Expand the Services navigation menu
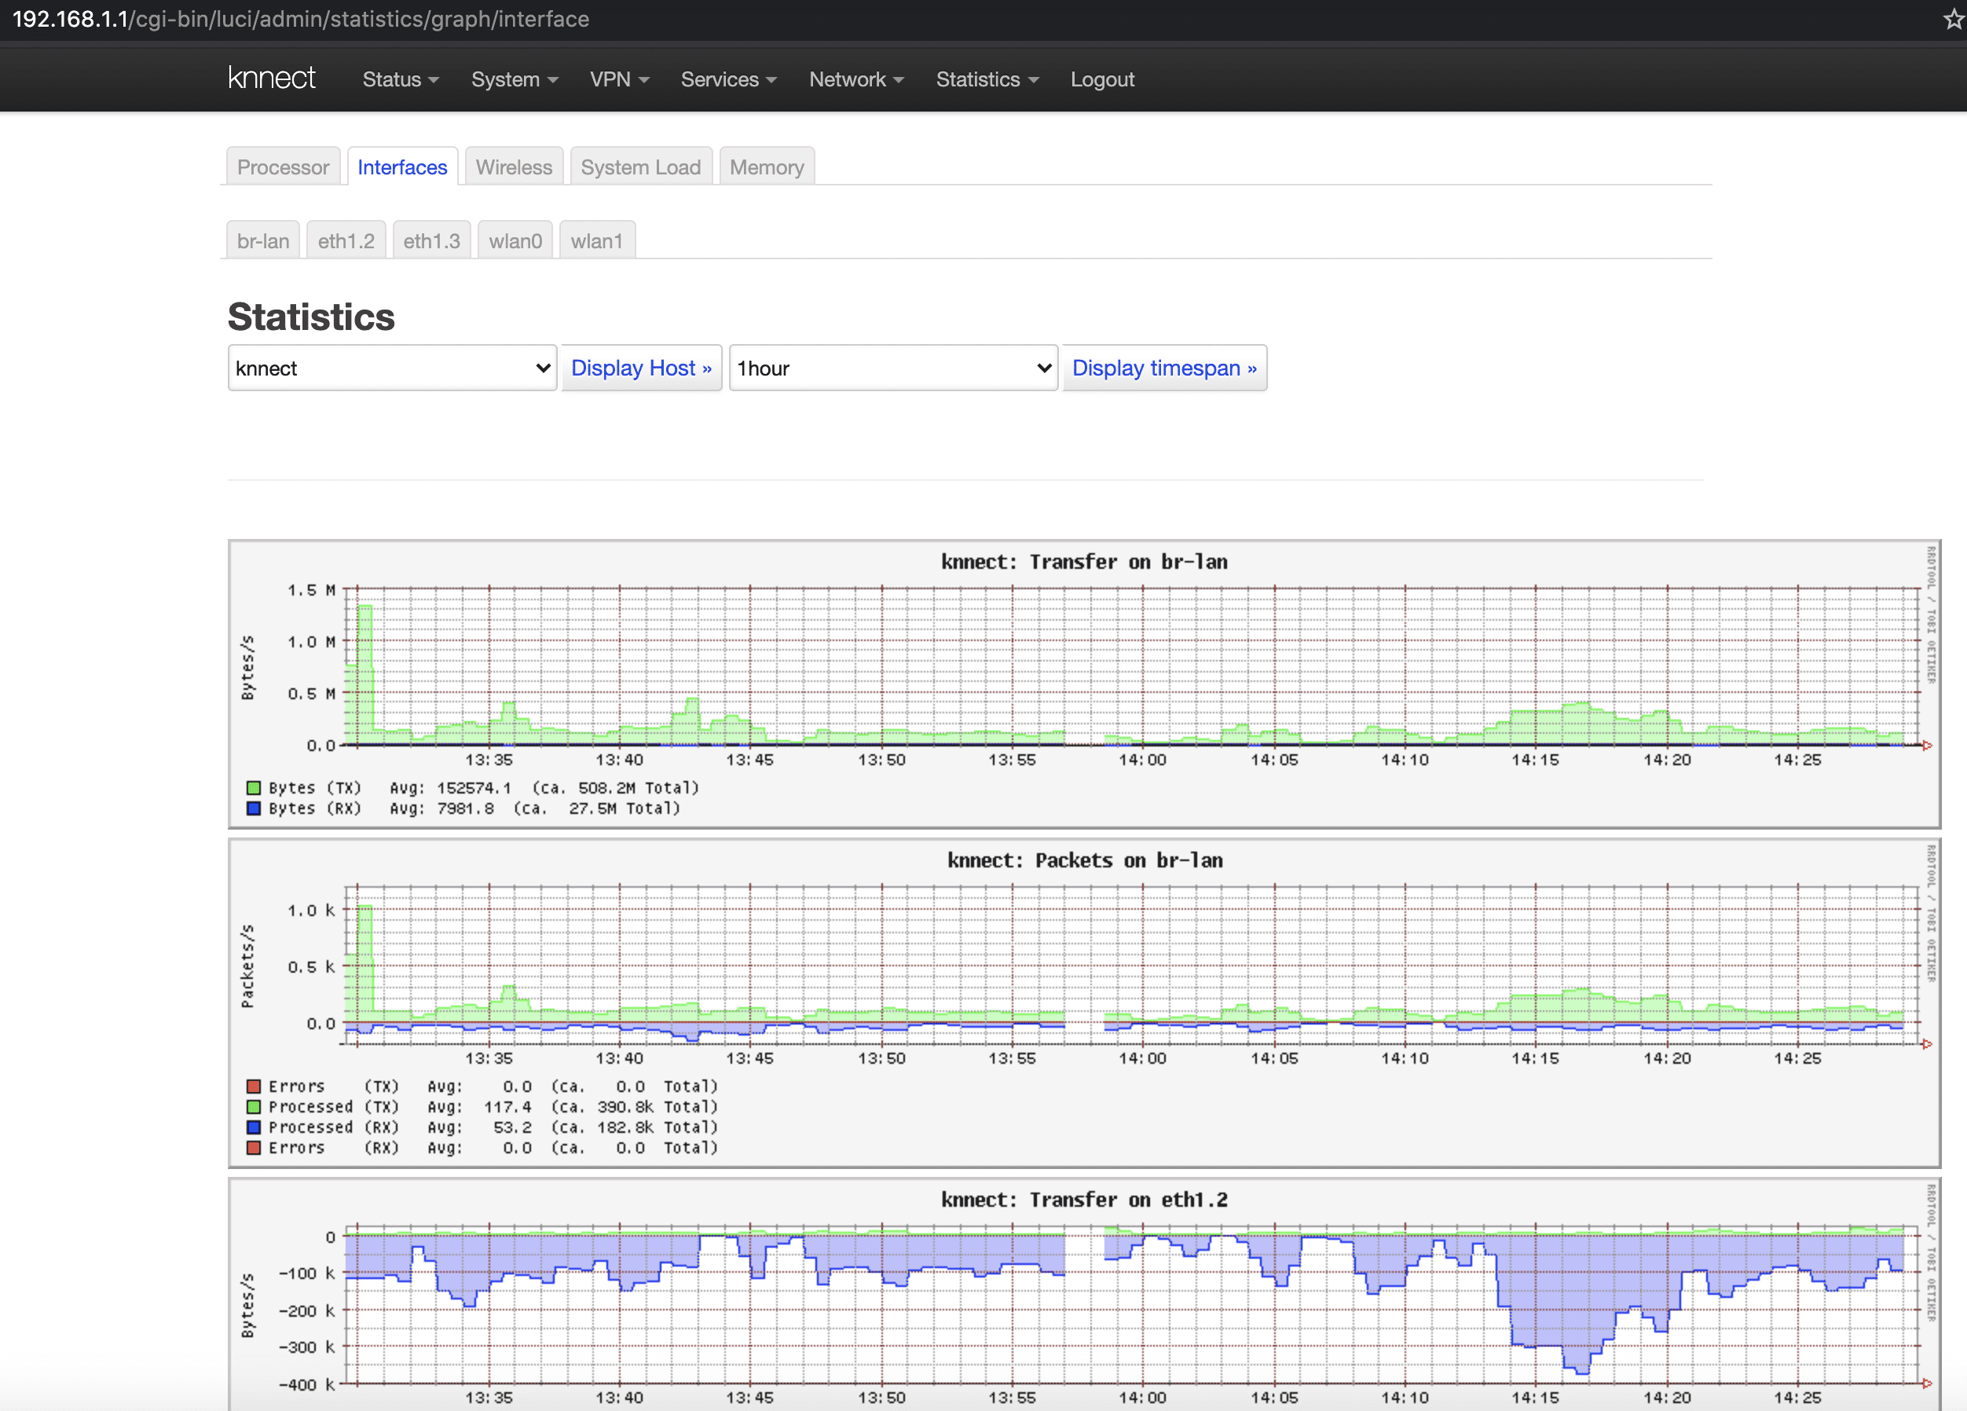This screenshot has height=1411, width=1967. coord(727,79)
